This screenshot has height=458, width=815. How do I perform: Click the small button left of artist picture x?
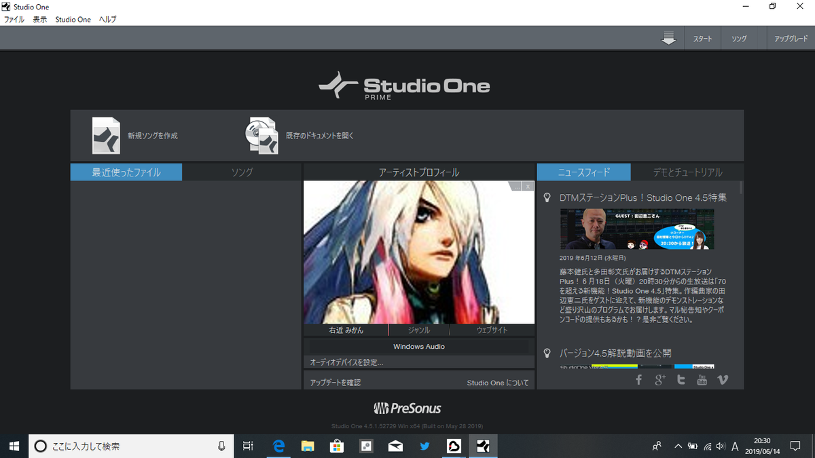[x=515, y=186]
